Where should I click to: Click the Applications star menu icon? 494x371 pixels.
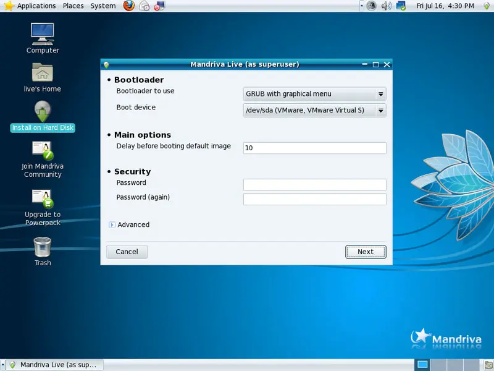coord(9,6)
